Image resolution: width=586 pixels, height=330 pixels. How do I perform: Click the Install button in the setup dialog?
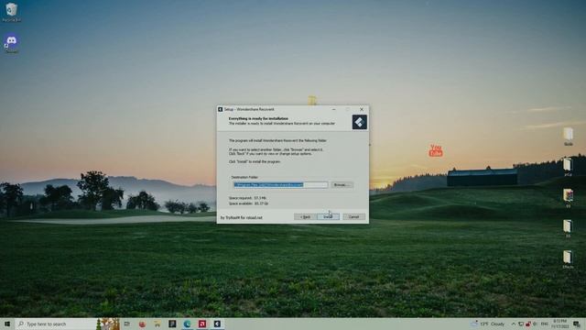pos(328,216)
